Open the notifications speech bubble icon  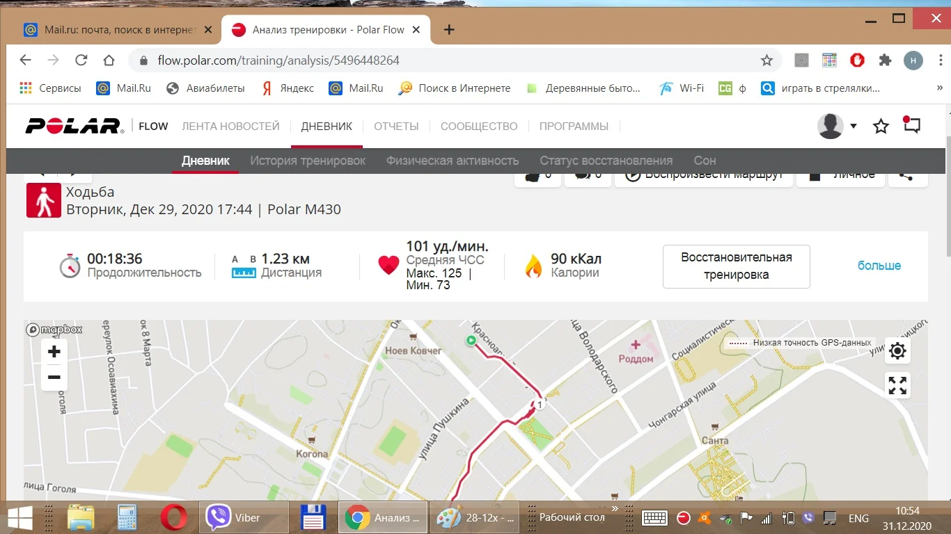pyautogui.click(x=911, y=125)
